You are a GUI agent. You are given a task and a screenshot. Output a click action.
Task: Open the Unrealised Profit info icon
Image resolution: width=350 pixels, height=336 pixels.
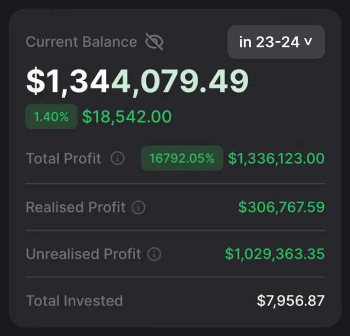(x=154, y=254)
